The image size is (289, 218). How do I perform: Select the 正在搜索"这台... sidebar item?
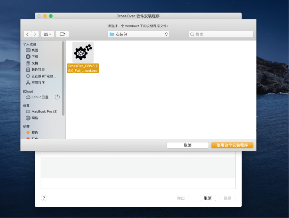point(44,76)
